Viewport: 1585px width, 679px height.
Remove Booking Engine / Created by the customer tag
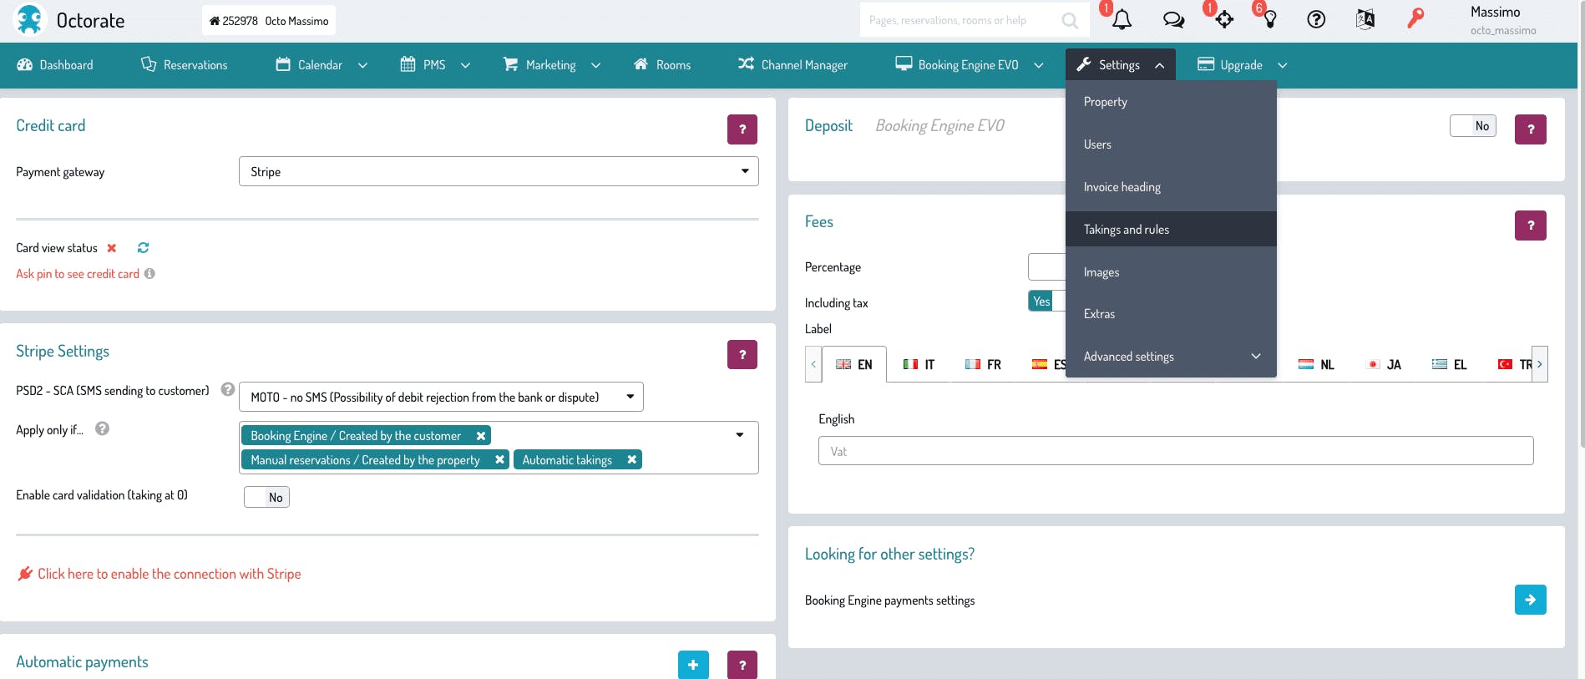pos(481,436)
